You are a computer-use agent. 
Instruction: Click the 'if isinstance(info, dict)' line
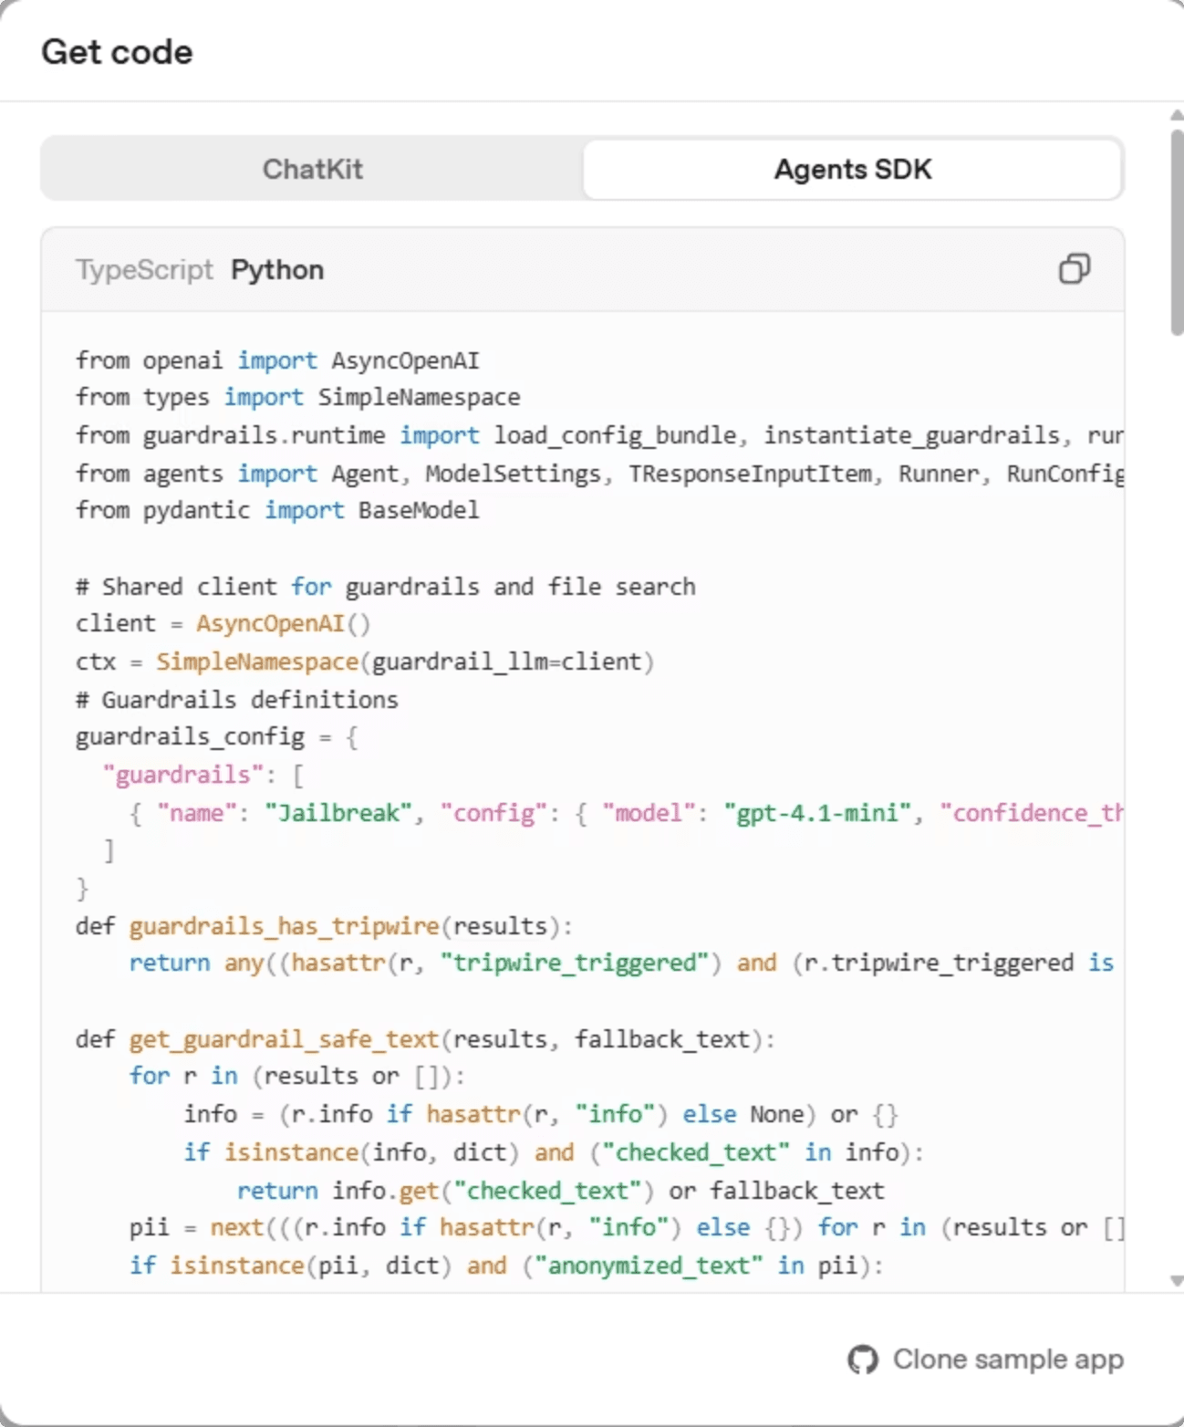point(554,1152)
